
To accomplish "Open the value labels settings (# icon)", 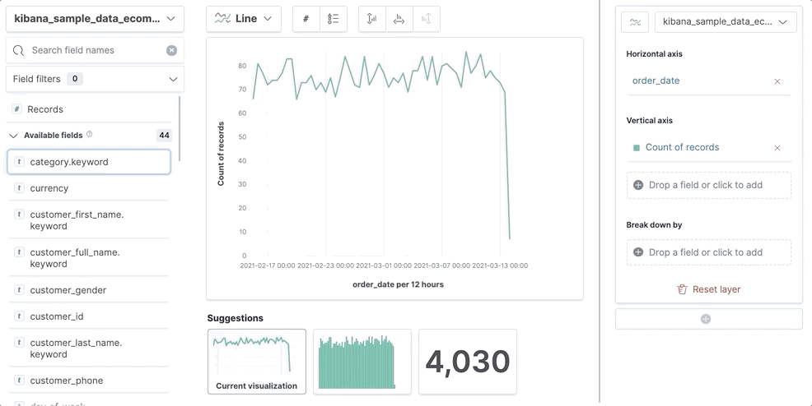I will [x=306, y=19].
